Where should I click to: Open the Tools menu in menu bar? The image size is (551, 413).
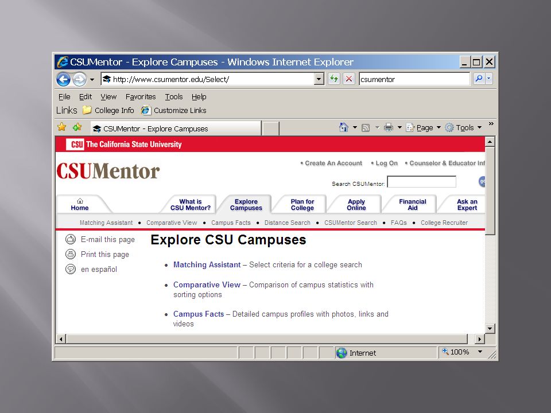coord(174,96)
